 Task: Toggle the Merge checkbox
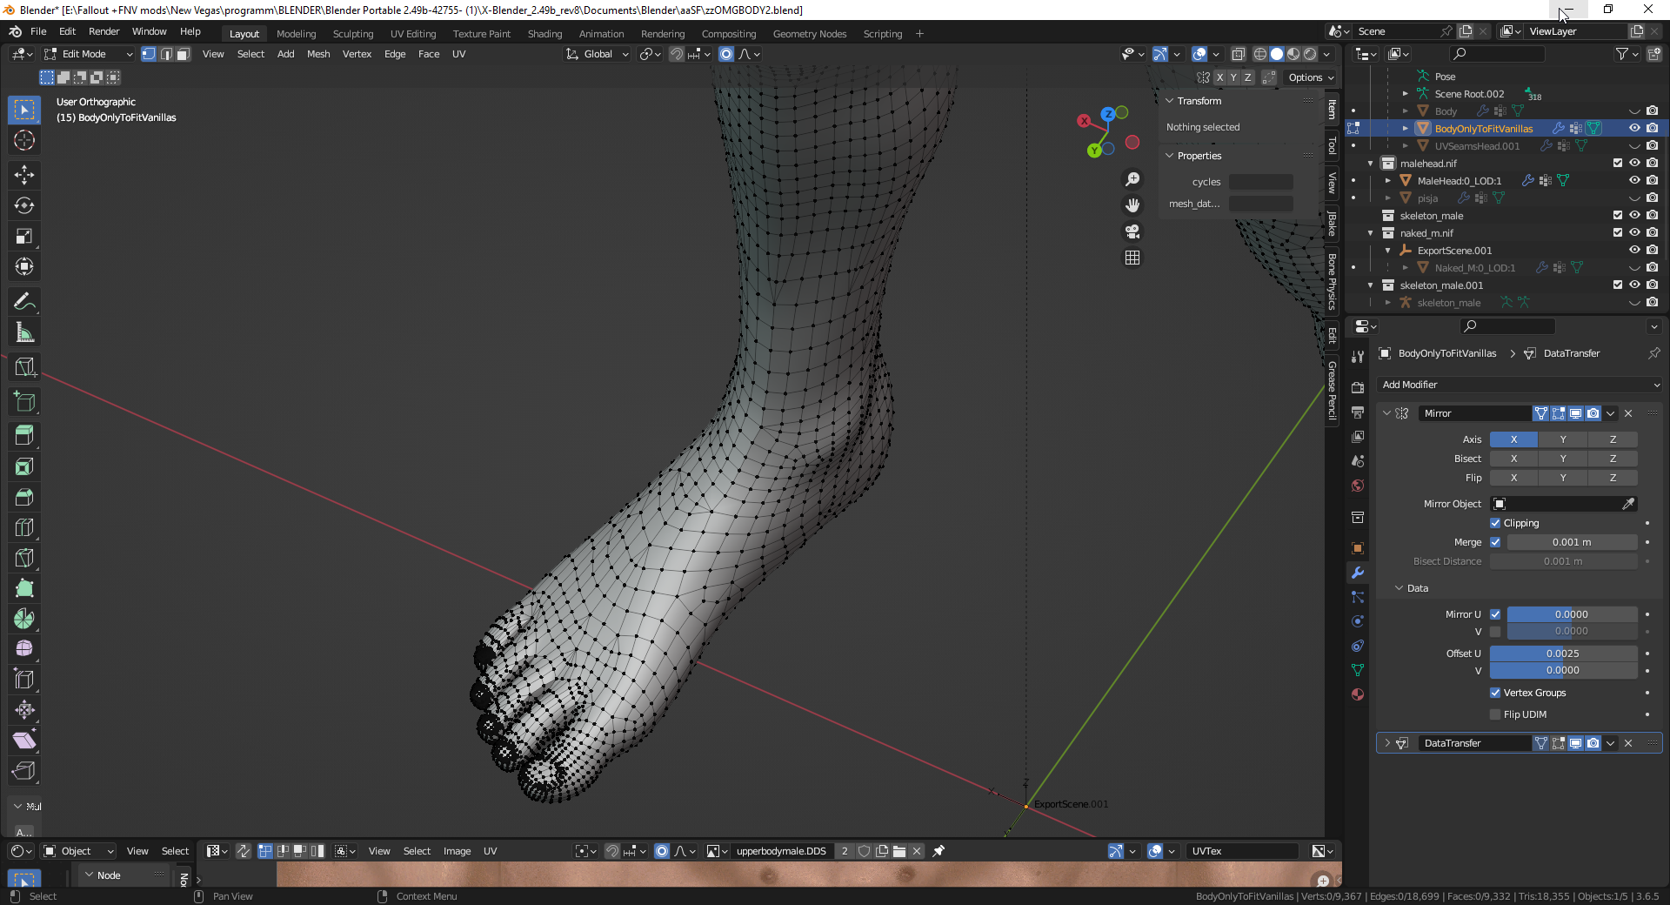(1495, 542)
